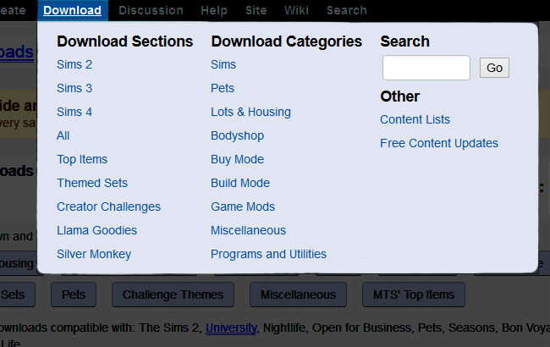
Task: Click the Challenge Themes button
Action: coord(173,295)
